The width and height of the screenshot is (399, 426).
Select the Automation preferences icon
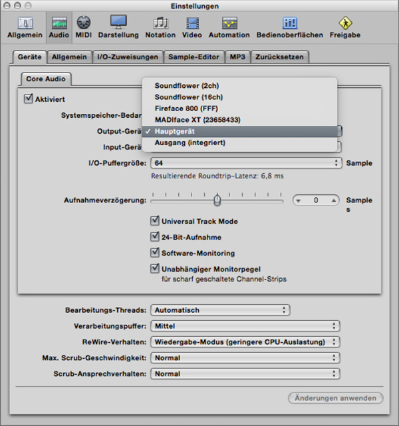click(229, 26)
